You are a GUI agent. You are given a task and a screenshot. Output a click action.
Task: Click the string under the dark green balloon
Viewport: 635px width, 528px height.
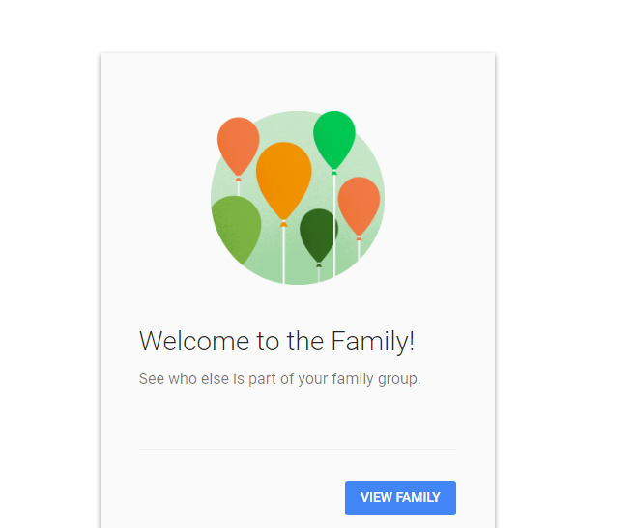pos(319,273)
